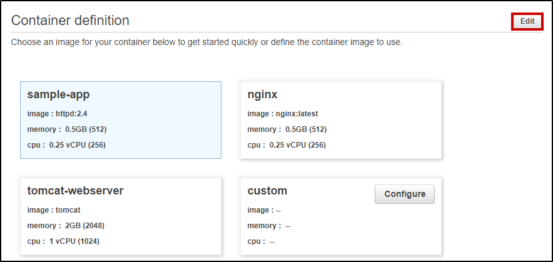
Task: Click the Container definition section heading
Action: (x=70, y=20)
